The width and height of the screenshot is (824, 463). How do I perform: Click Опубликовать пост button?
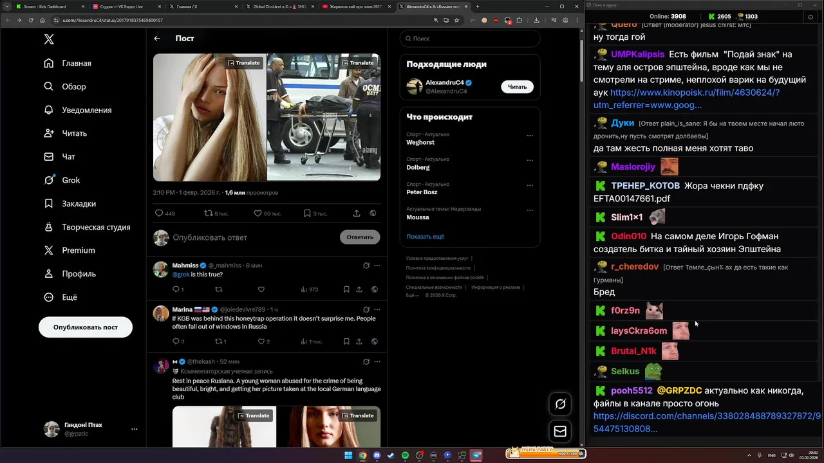(86, 327)
